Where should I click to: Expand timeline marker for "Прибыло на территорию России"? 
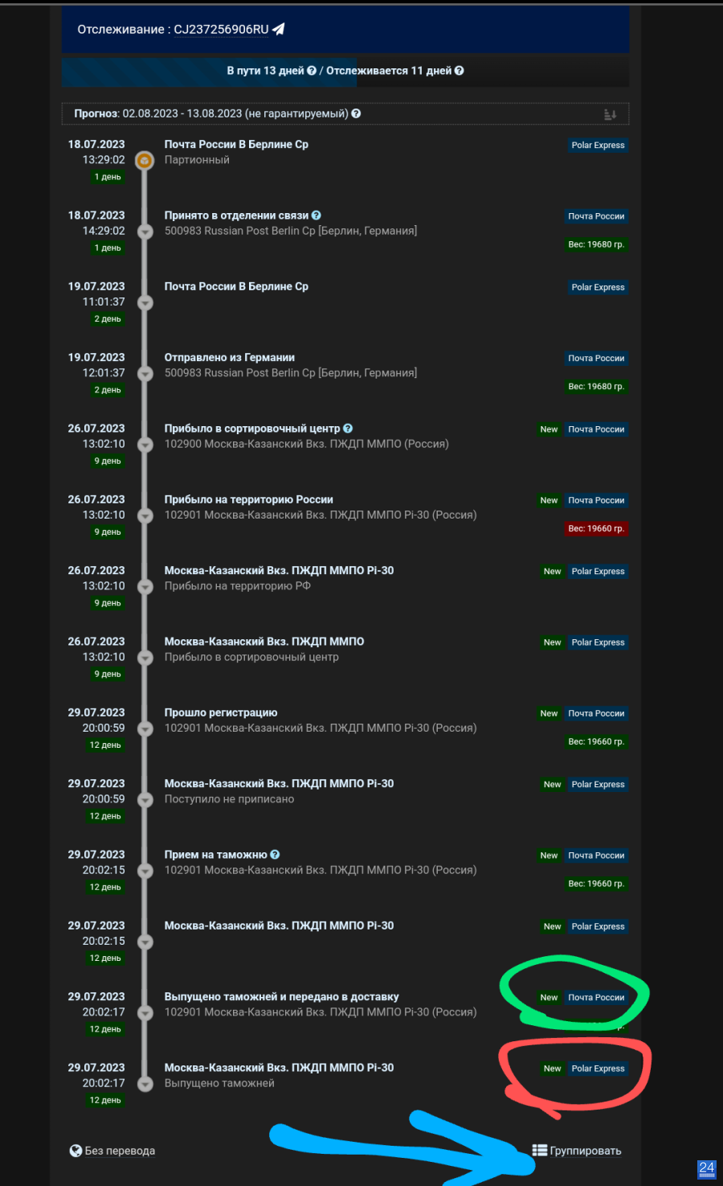(x=145, y=515)
